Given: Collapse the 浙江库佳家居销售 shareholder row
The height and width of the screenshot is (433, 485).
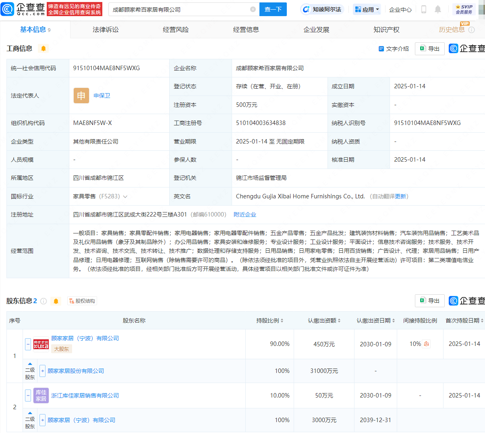Looking at the screenshot, I should (x=28, y=396).
